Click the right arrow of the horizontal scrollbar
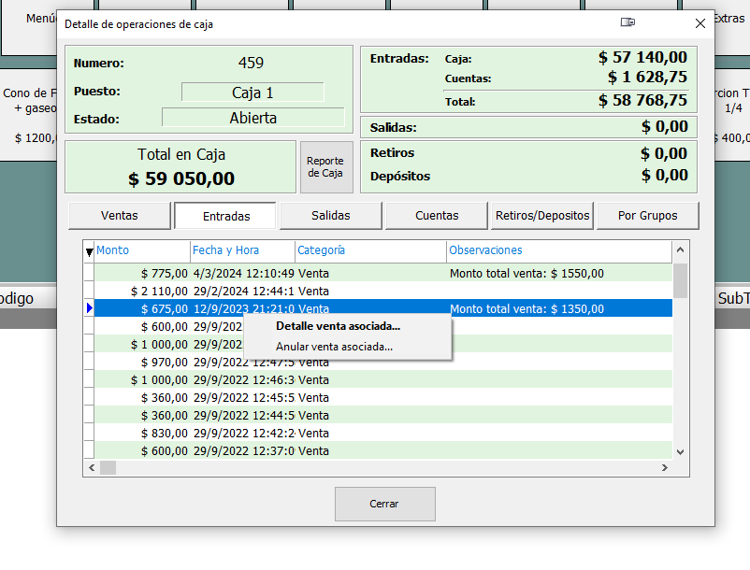750x570 pixels. 665,468
